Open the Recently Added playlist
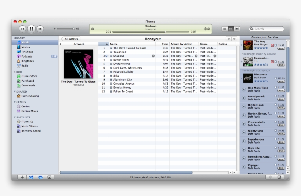The image size is (301, 196). [35, 131]
